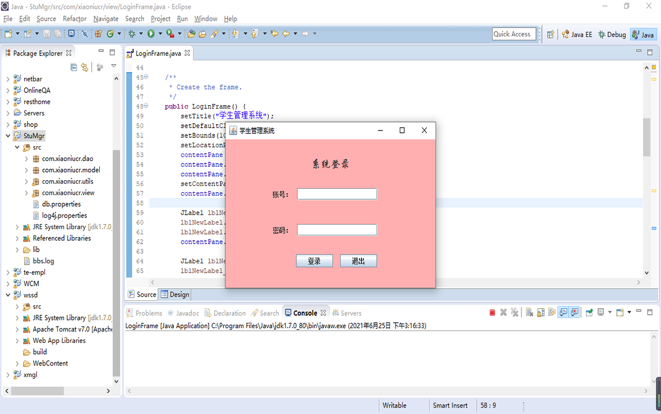Image resolution: width=661 pixels, height=414 pixels.
Task: Click the Open Type toolbar icon
Action: 191,33
